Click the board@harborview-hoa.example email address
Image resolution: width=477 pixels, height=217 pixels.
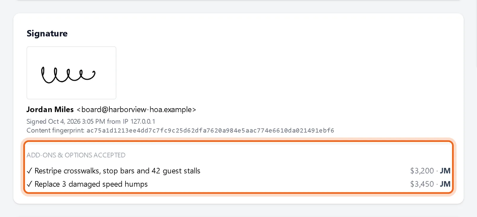136,110
